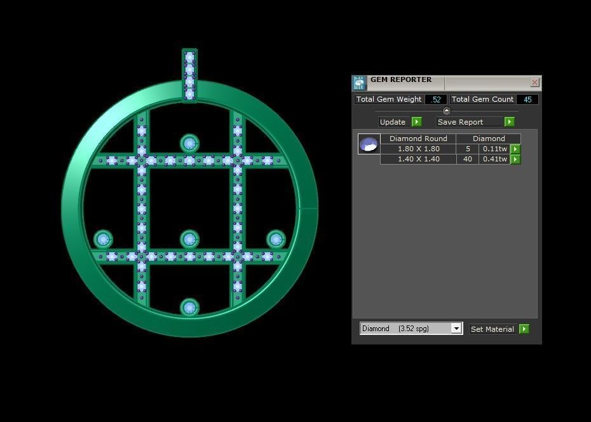
Task: Click the Total Gem Weight value field
Action: (x=437, y=99)
